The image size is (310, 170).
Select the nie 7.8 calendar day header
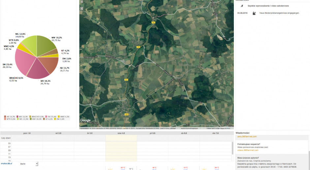pos(215,133)
